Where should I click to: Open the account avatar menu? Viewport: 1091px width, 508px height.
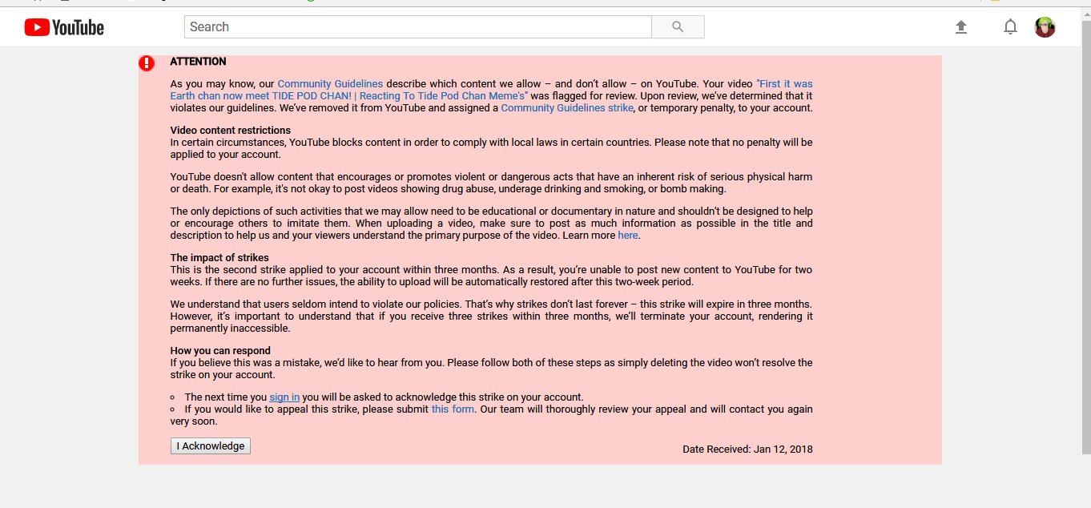click(x=1045, y=27)
